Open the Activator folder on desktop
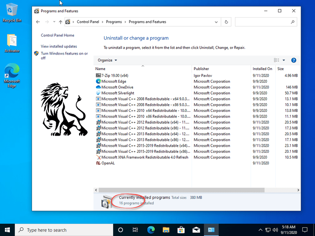This screenshot has height=236, width=315. click(x=12, y=43)
